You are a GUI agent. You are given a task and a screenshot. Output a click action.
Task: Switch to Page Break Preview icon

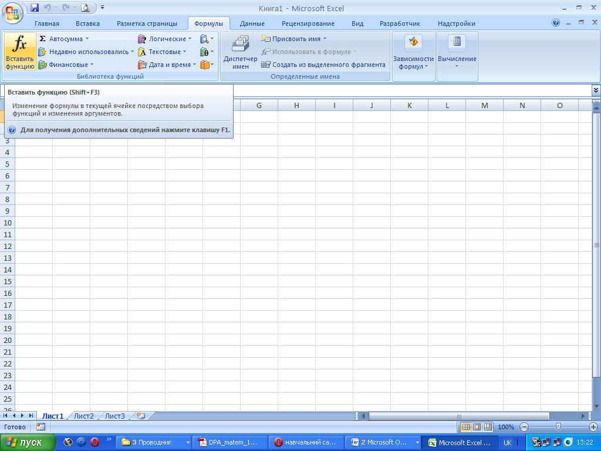[488, 427]
